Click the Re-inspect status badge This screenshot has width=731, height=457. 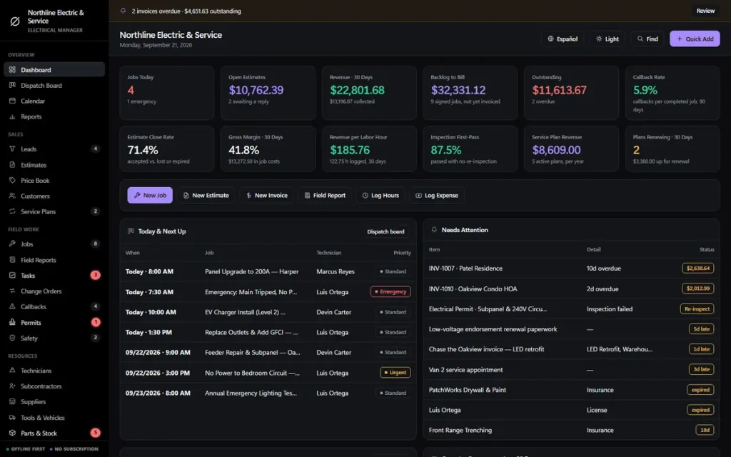pyautogui.click(x=697, y=308)
